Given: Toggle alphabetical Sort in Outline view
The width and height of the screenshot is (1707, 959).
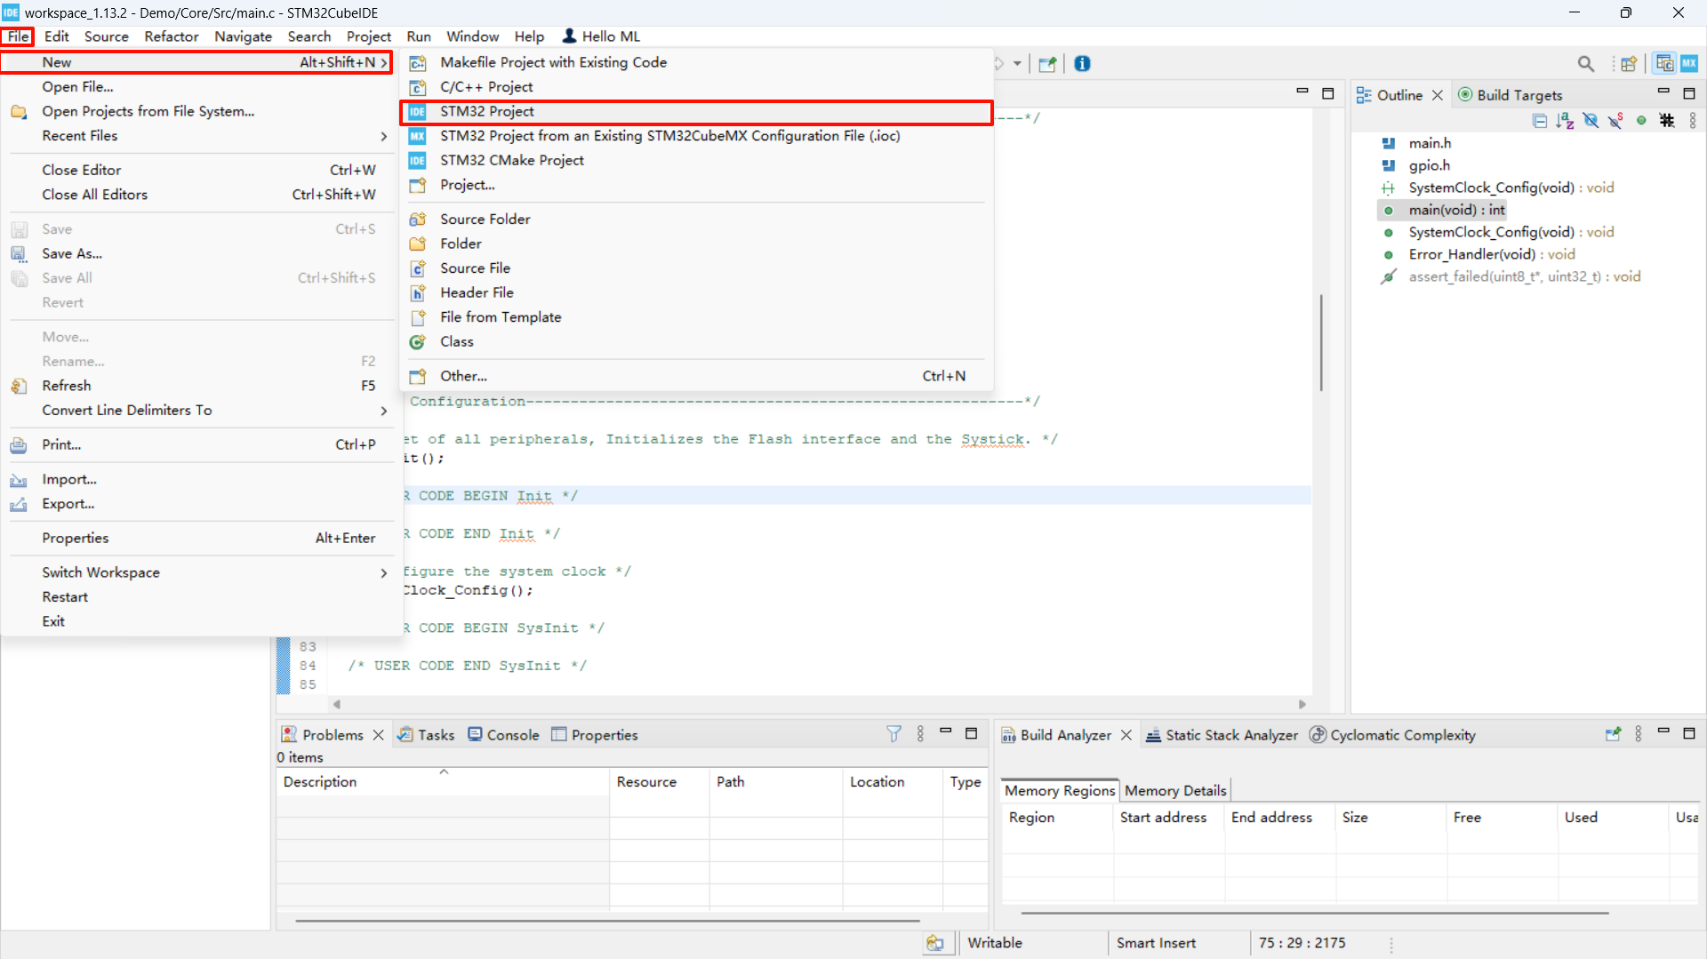Looking at the screenshot, I should pyautogui.click(x=1565, y=121).
